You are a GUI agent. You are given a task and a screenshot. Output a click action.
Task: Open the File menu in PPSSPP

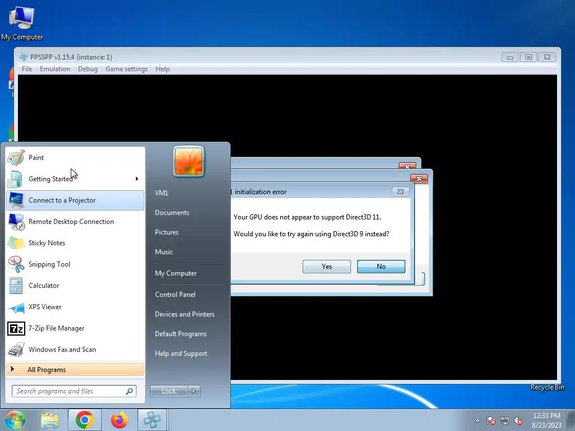pyautogui.click(x=27, y=69)
